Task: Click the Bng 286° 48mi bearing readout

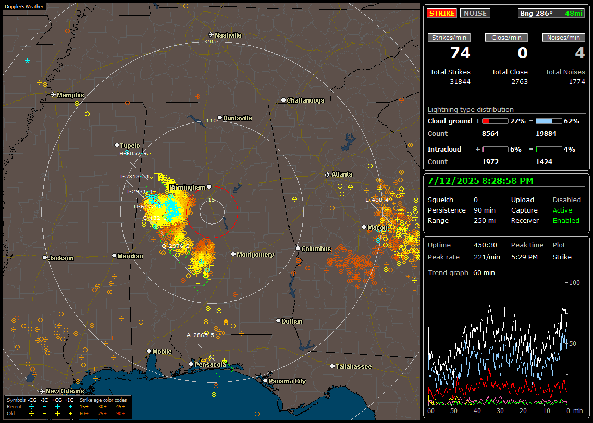Action: [x=551, y=13]
